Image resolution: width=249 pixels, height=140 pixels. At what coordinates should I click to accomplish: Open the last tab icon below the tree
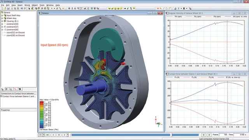pyautogui.click(x=20, y=89)
